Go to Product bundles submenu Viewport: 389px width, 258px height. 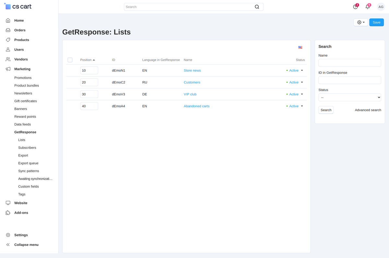27,85
